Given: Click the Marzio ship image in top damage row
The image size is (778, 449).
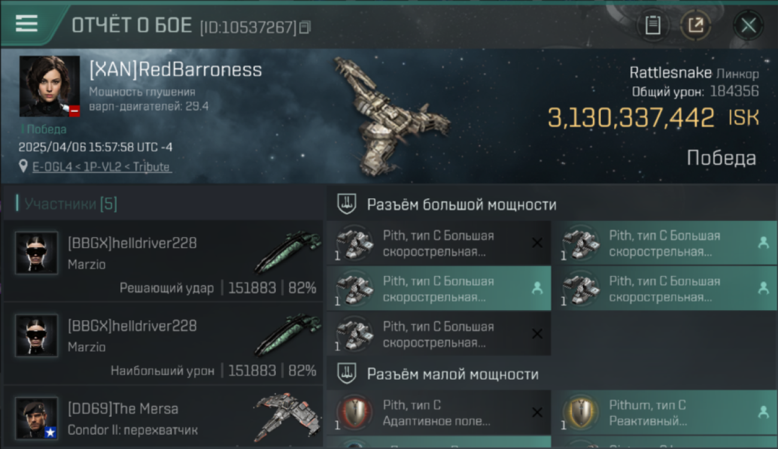Looking at the screenshot, I should pos(288,335).
